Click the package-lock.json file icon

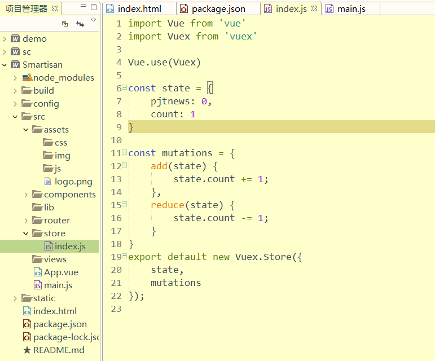27,337
